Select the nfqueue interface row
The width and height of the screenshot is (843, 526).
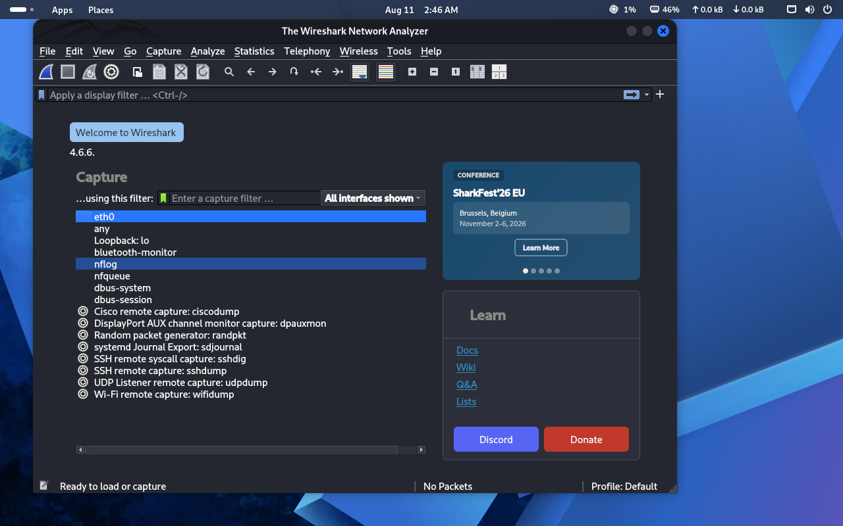point(251,275)
